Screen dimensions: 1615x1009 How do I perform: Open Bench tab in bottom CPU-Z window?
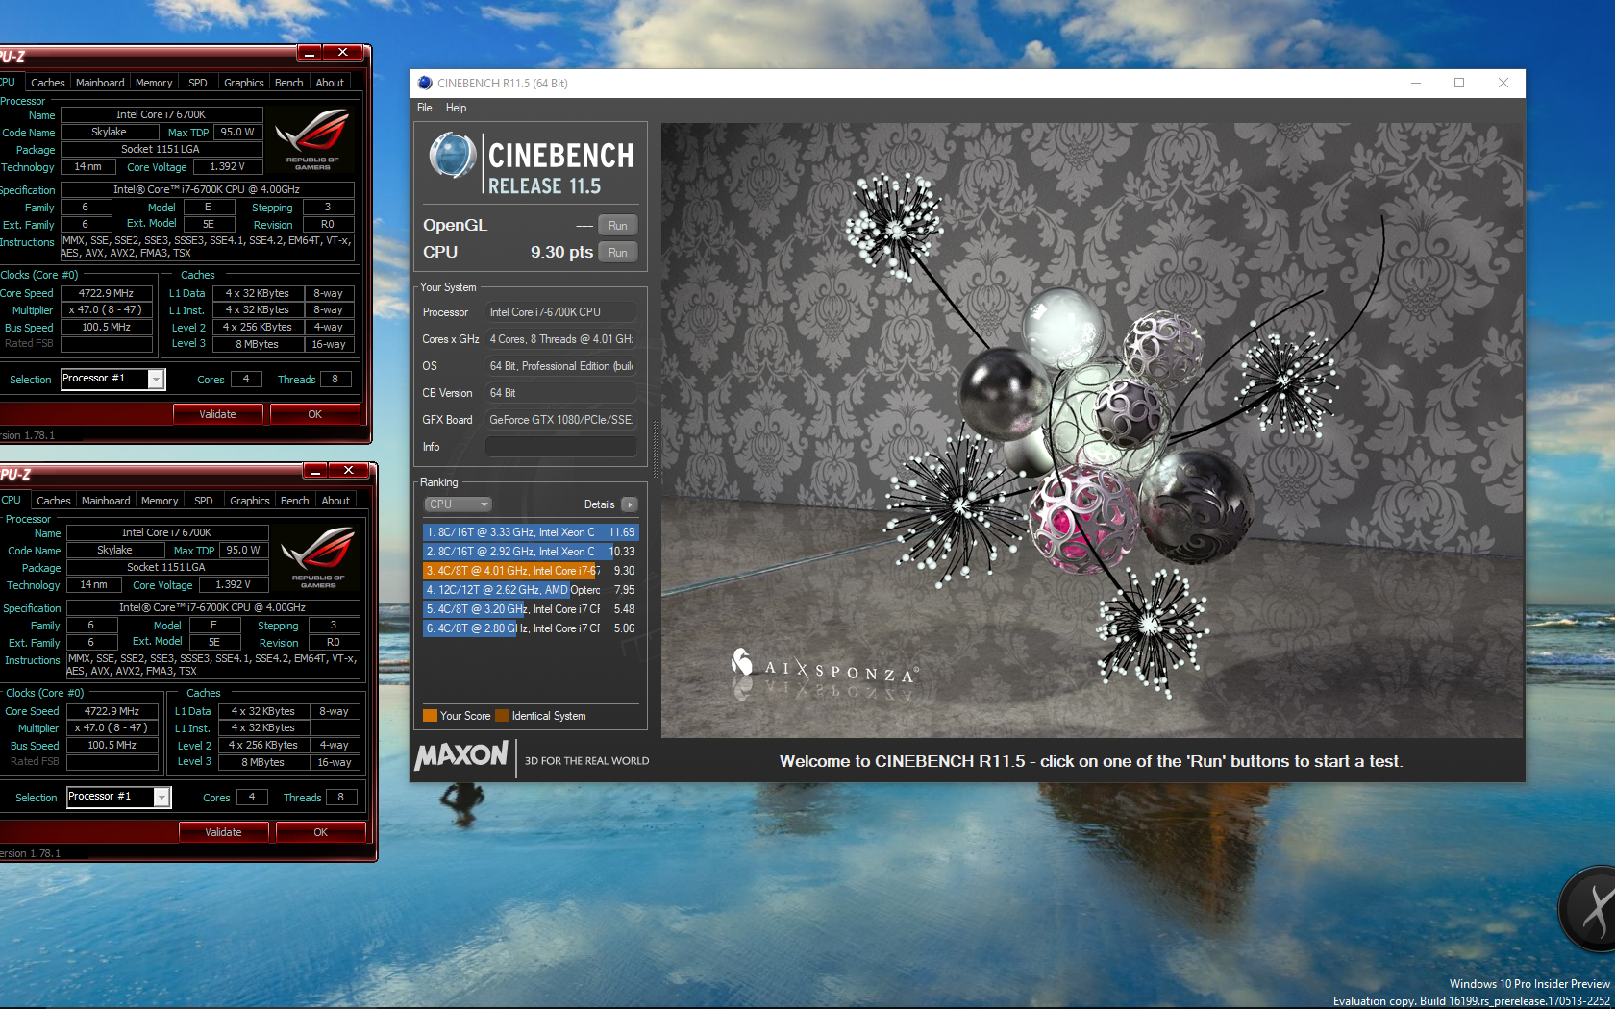294,501
